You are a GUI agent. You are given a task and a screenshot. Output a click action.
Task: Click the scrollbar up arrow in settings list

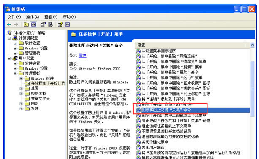(x=252, y=45)
